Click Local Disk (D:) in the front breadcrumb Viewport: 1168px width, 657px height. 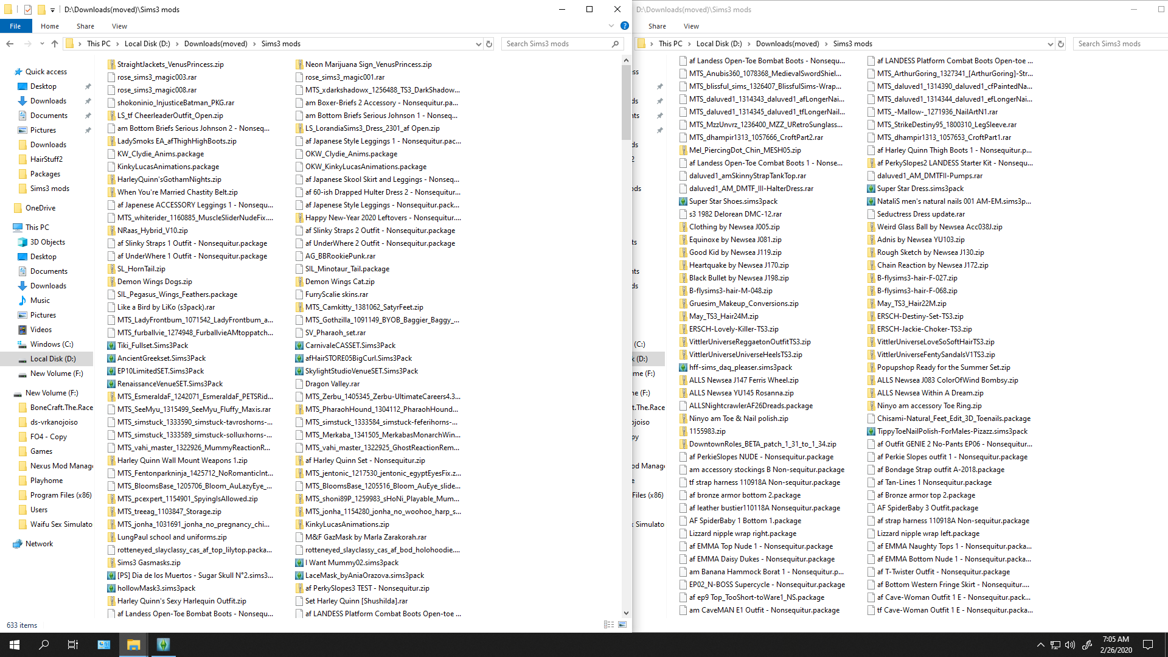tap(147, 44)
